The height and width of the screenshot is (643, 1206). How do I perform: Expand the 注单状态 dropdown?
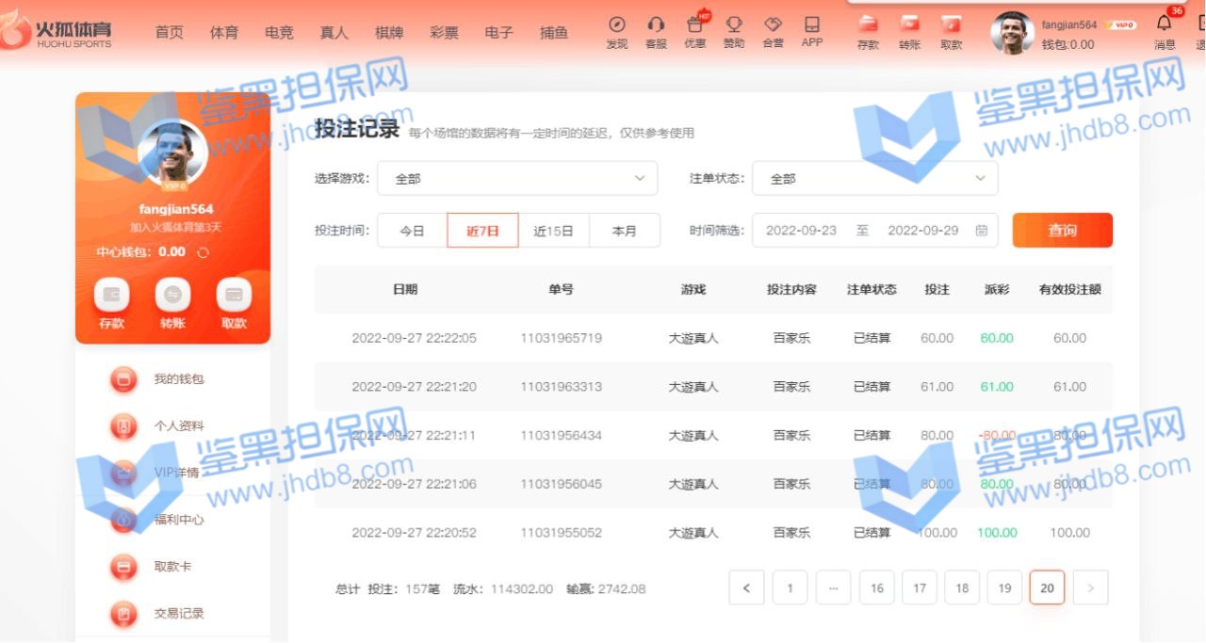tap(873, 178)
